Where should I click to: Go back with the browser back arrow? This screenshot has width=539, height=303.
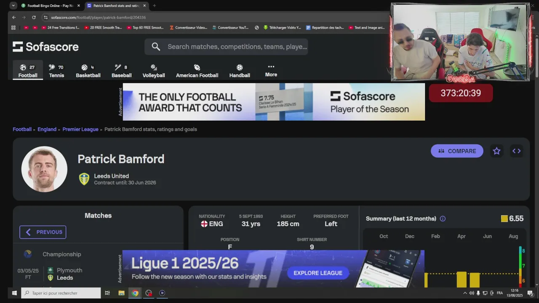14,17
